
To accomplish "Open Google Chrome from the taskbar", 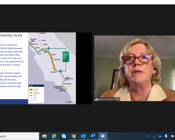I will [x=73, y=136].
